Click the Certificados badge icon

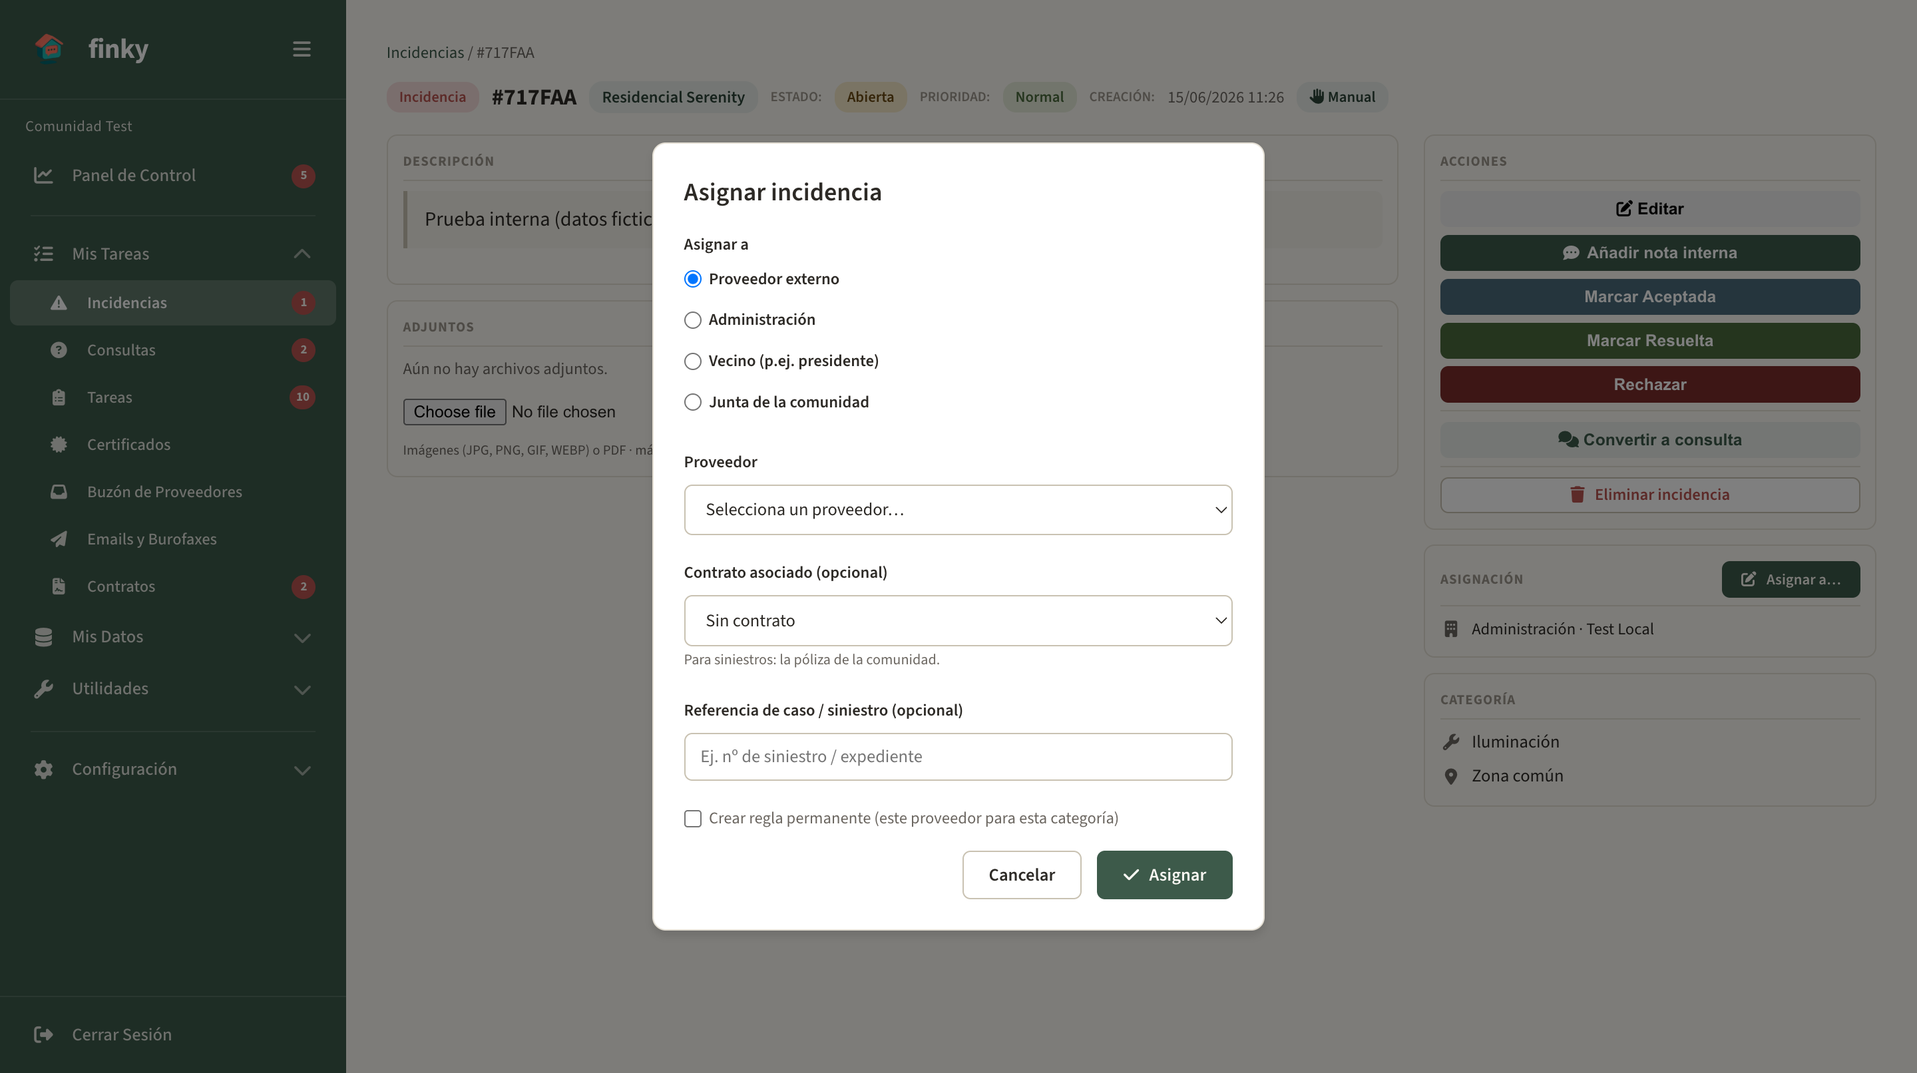click(59, 444)
